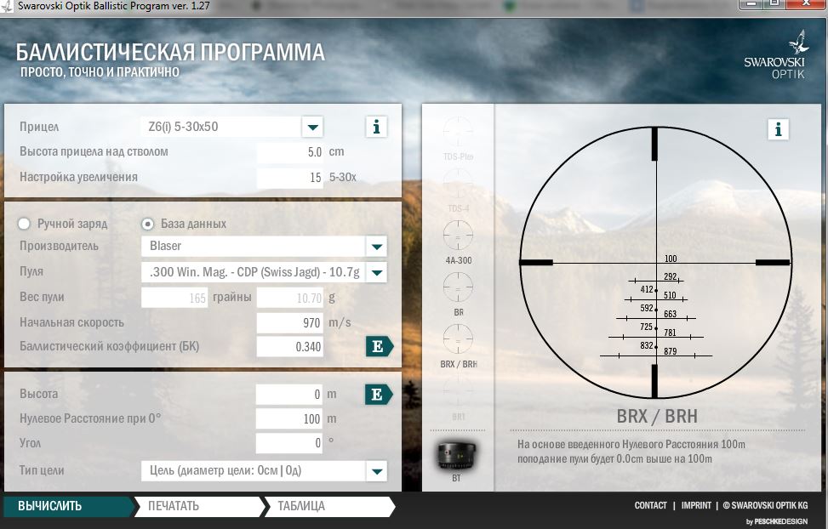Click the info icon above the reticle view
Image resolution: width=828 pixels, height=529 pixels.
click(x=777, y=129)
